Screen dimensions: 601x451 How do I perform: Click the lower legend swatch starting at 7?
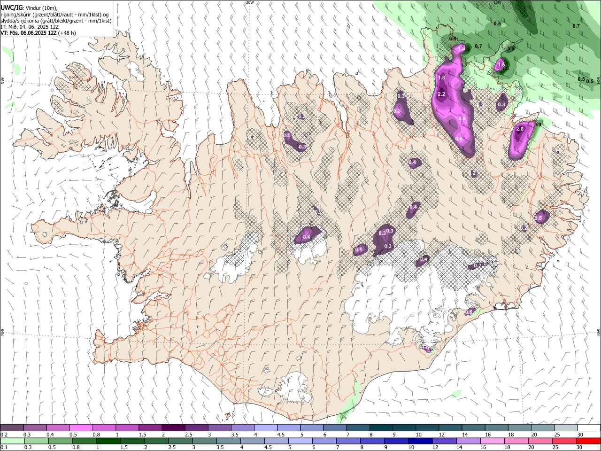tap(348, 441)
